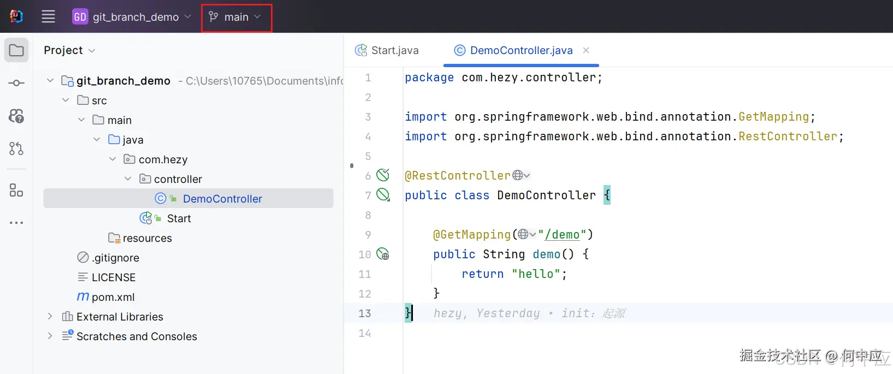Image resolution: width=893 pixels, height=374 pixels.
Task: Open the Commit tool window
Action: pos(16,83)
